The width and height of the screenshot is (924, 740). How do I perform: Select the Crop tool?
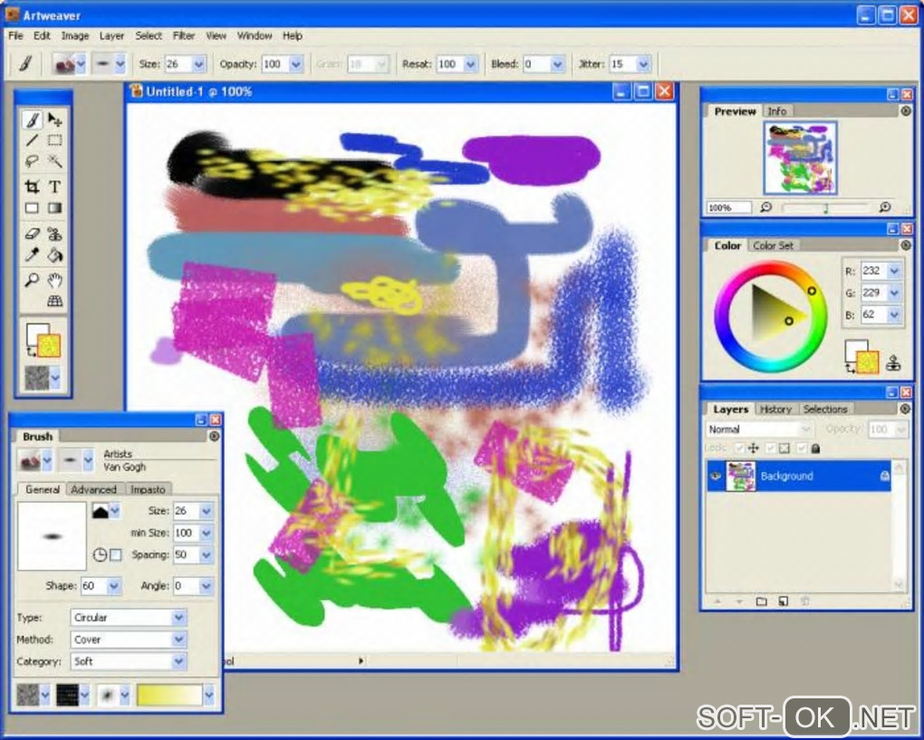tap(32, 187)
